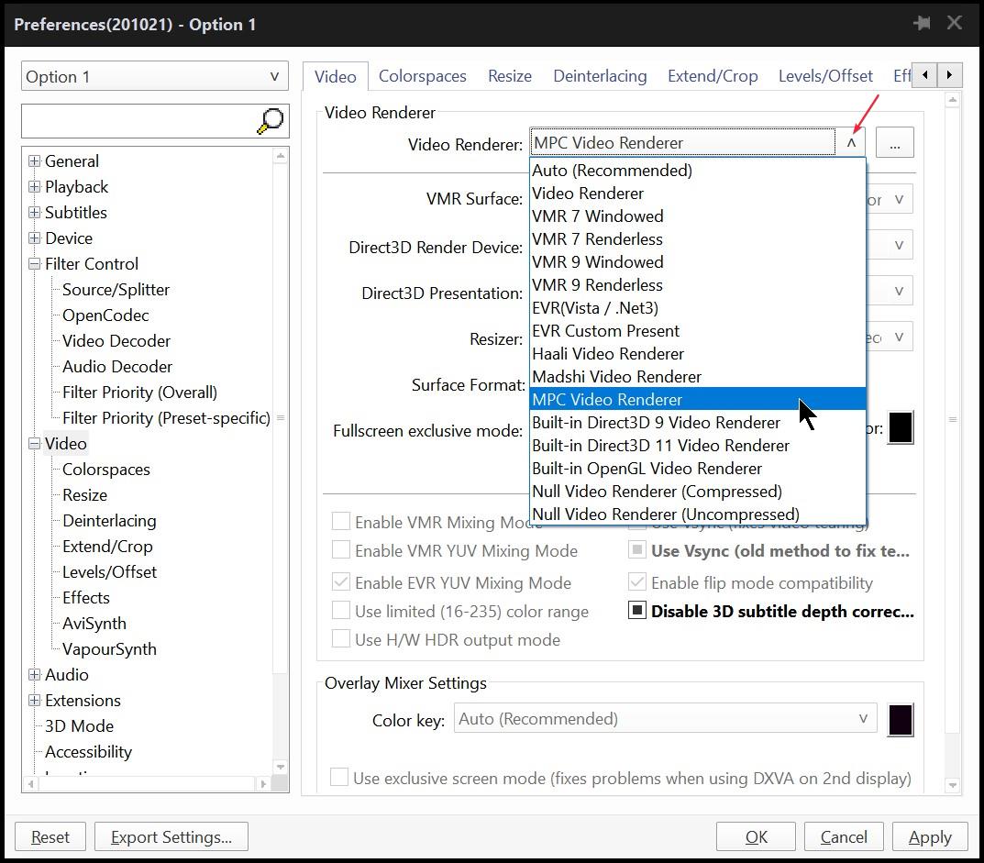Toggle Enable VMR YUV Mixing Mode checkbox
This screenshot has width=984, height=863.
pos(341,550)
